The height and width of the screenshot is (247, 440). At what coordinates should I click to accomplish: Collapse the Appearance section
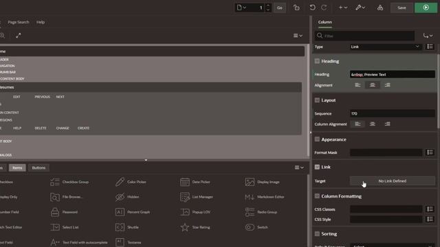click(317, 139)
